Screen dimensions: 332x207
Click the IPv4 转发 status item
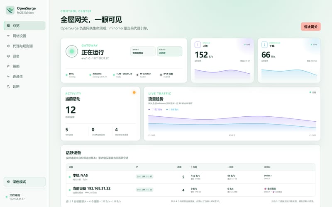[167, 75]
